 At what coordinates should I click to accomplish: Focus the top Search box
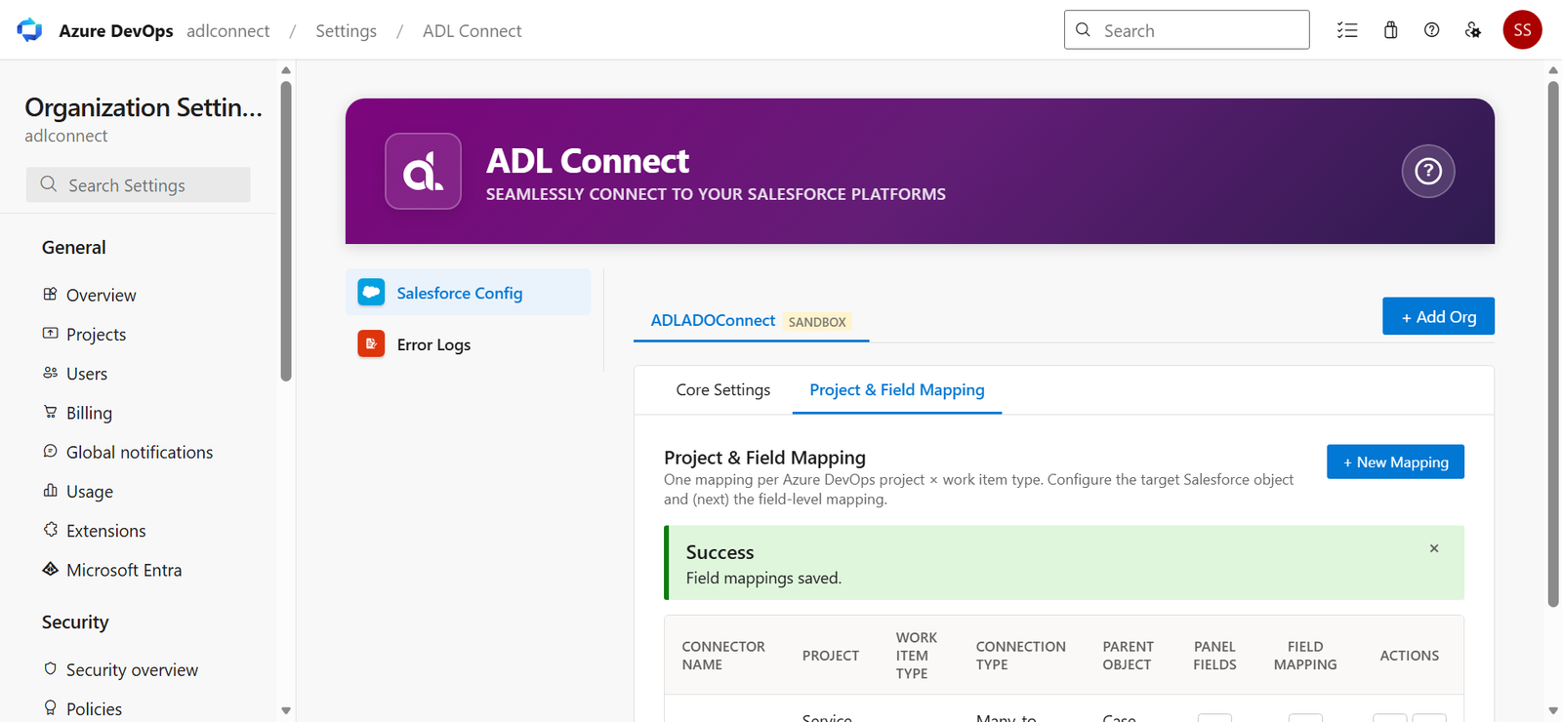(x=1186, y=30)
